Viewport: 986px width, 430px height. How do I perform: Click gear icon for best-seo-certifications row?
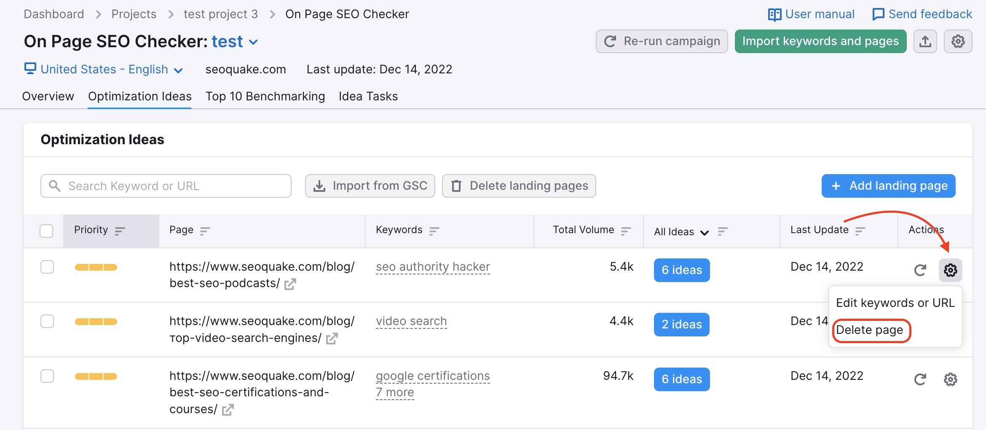pyautogui.click(x=950, y=379)
